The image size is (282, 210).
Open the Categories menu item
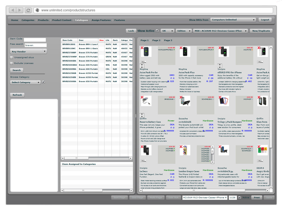pos(28,20)
